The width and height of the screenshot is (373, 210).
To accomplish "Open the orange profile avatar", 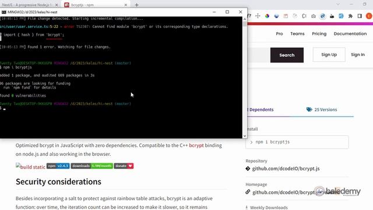I will click(369, 16).
